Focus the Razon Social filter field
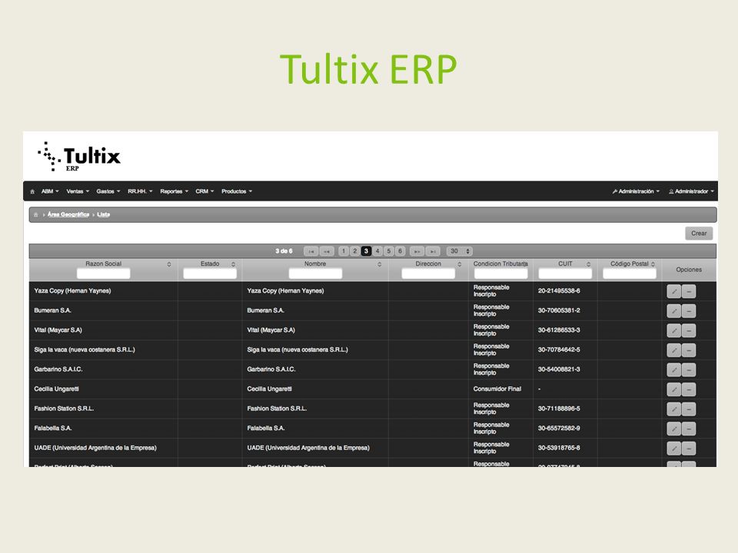This screenshot has width=738, height=553. 104,273
